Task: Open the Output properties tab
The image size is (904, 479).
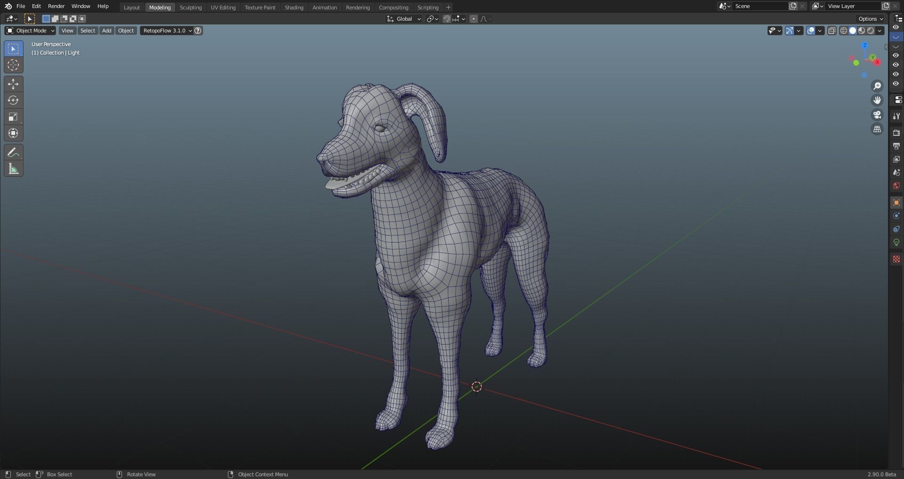Action: click(896, 146)
